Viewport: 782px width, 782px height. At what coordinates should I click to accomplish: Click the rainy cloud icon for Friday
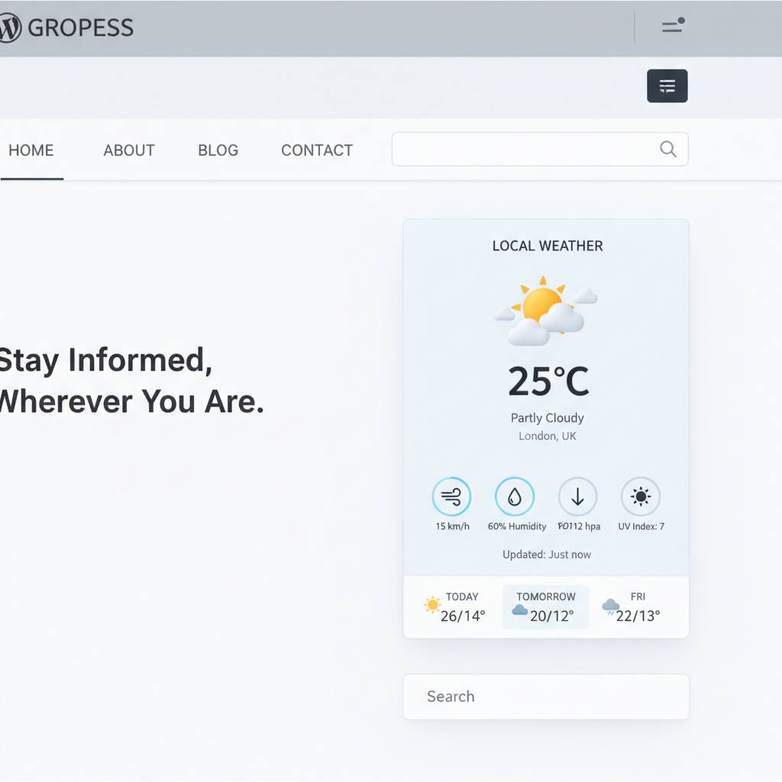[x=609, y=606]
